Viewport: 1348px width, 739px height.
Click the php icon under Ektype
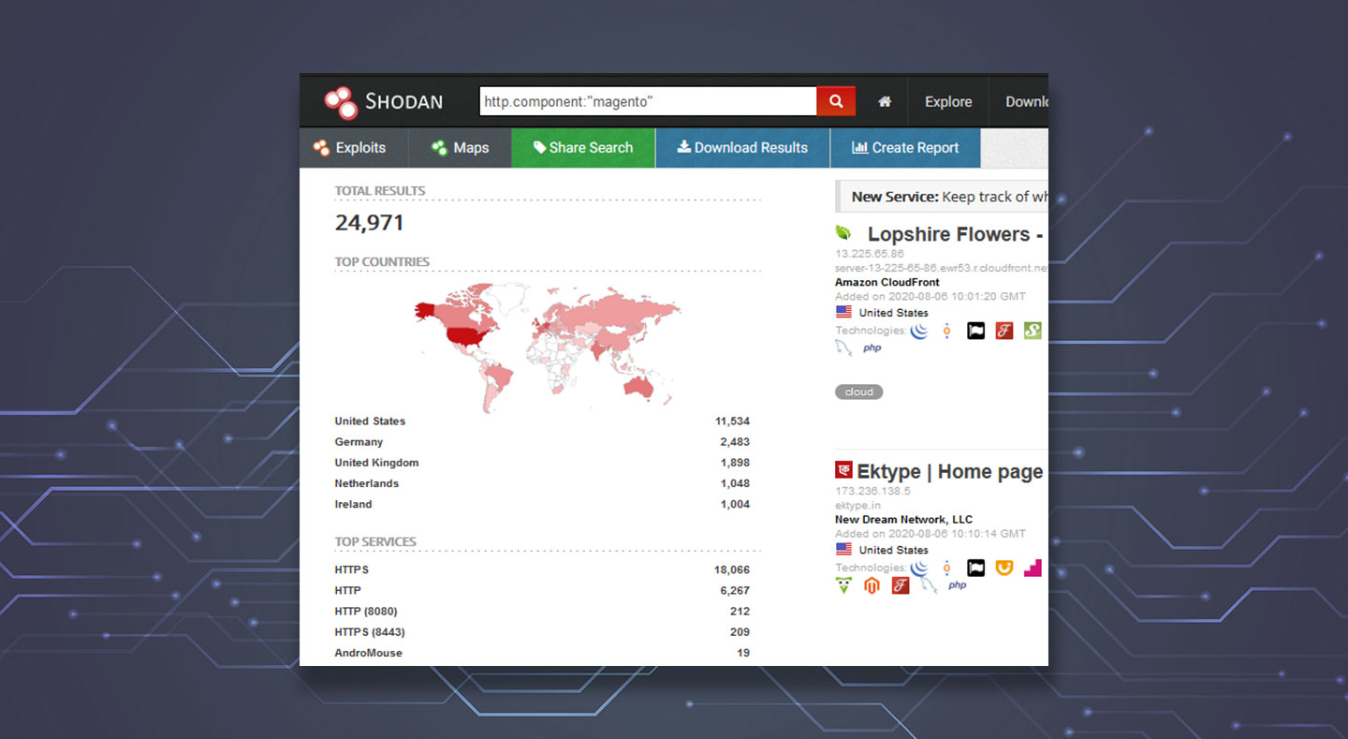(957, 585)
